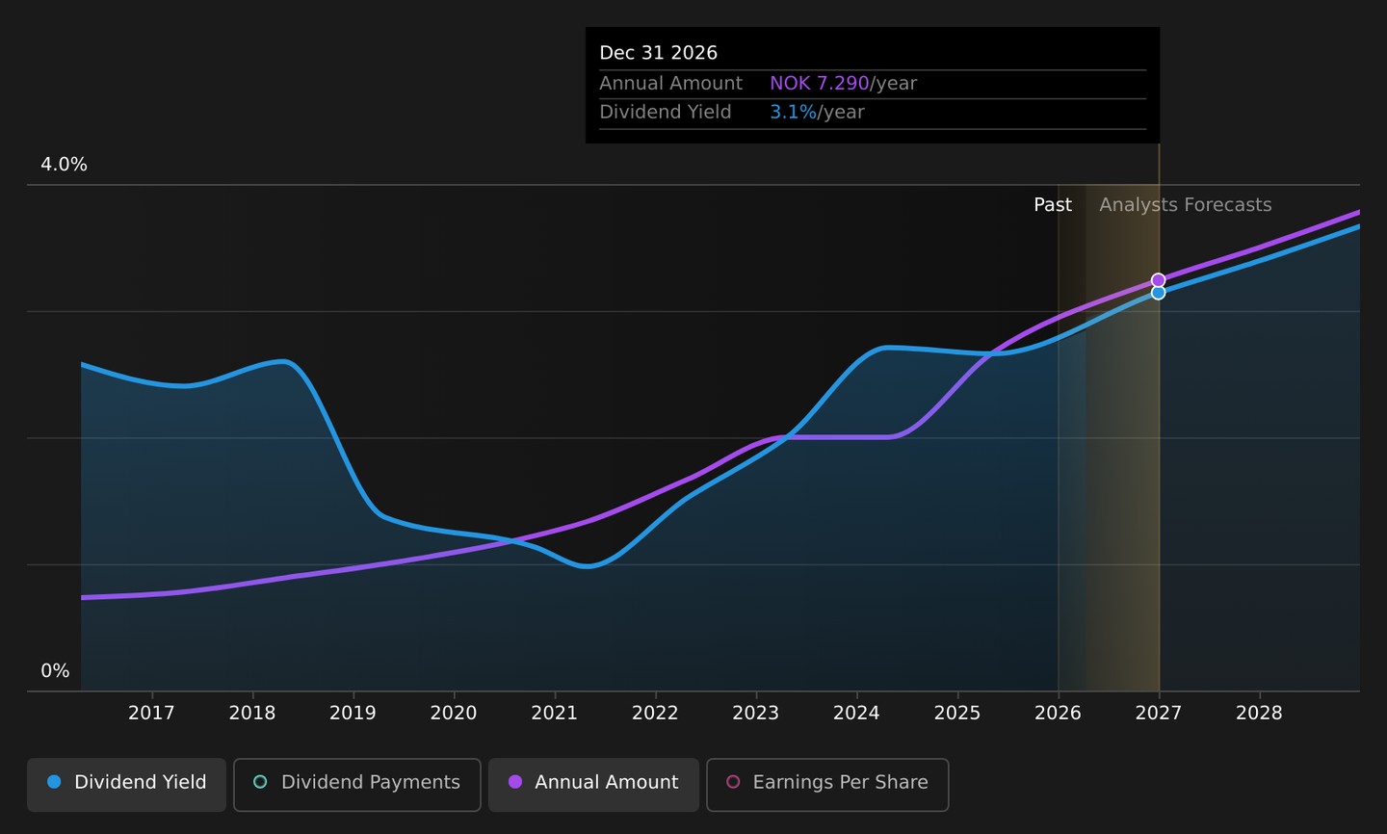Image resolution: width=1387 pixels, height=834 pixels.
Task: Toggle the Annual Amount series
Action: coord(593,783)
